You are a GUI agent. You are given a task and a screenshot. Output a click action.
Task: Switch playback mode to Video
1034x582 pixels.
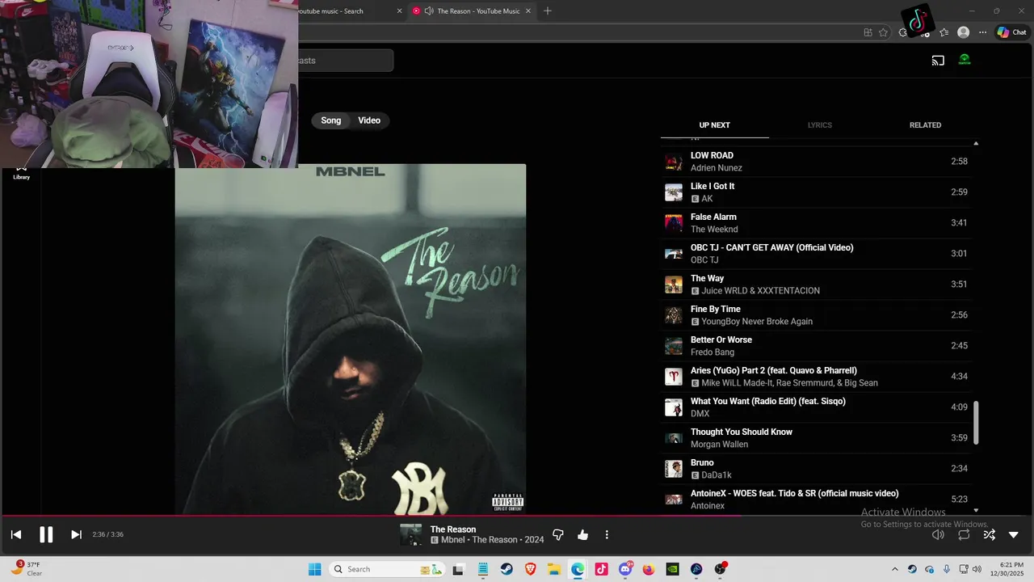369,120
